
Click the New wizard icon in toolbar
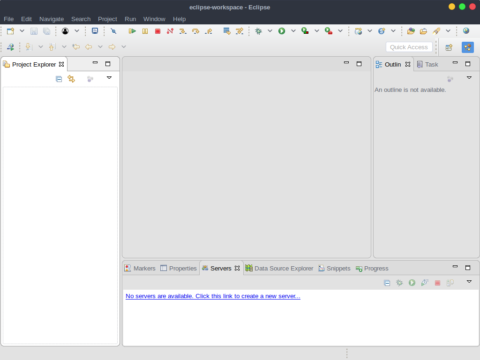click(x=10, y=31)
